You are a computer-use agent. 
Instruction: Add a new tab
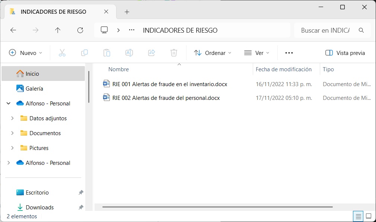(127, 12)
